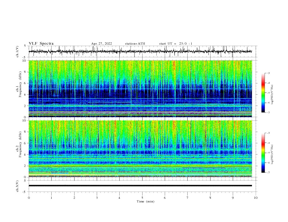Click the ch.2 colorbar "log(PSD)(V²/Hz)" label
288x222 pixels.
(x=272, y=155)
